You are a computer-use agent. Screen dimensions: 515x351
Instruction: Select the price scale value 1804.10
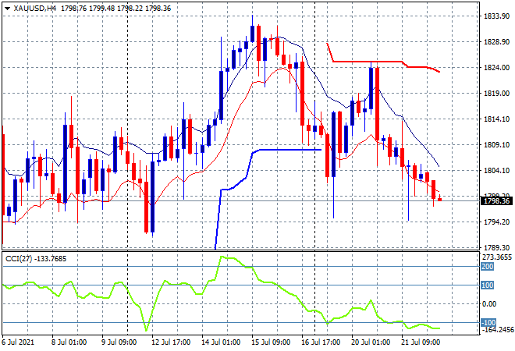tap(496, 170)
